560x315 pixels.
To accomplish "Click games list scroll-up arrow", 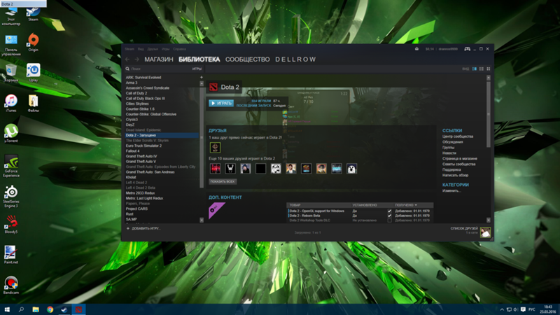I will [x=202, y=83].
